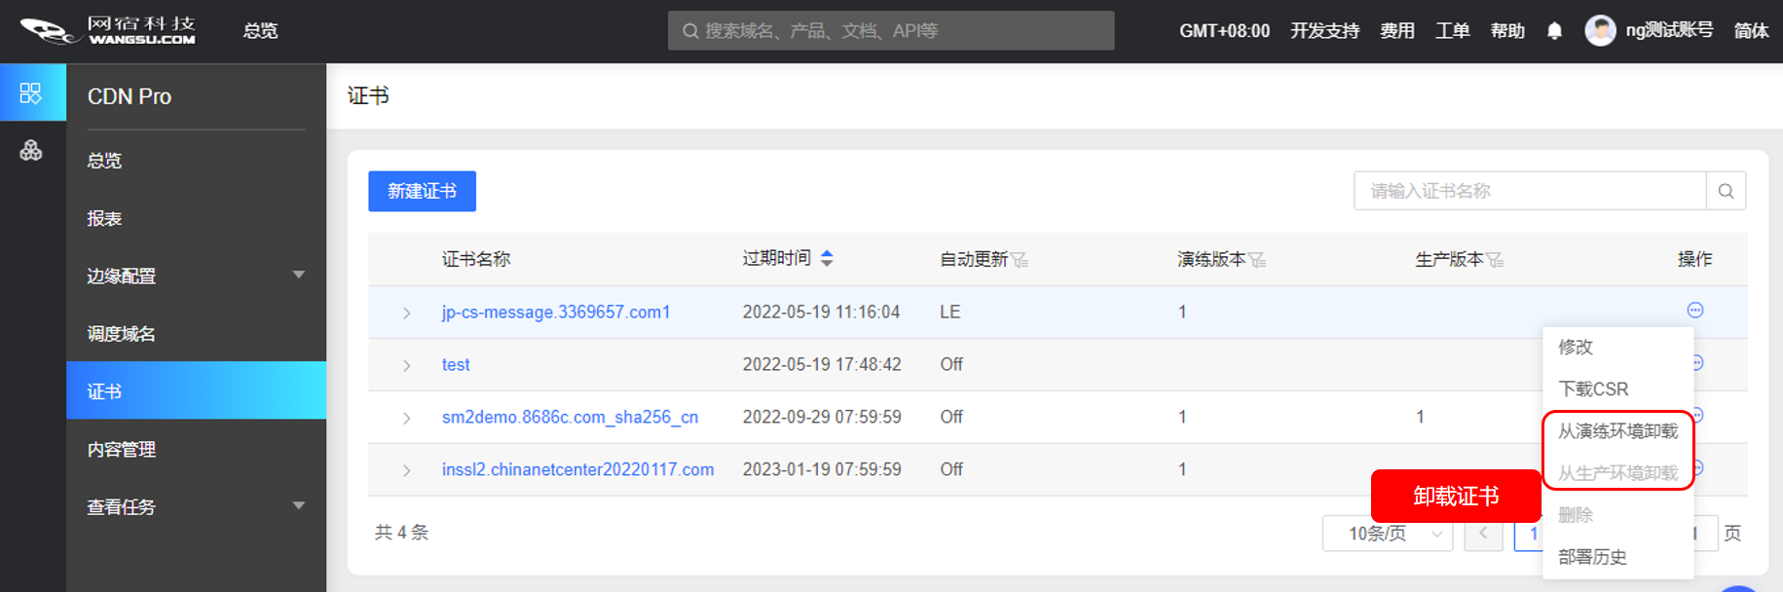The image size is (1783, 592).
Task: Click the CDN Pro sidebar title
Action: point(130,96)
